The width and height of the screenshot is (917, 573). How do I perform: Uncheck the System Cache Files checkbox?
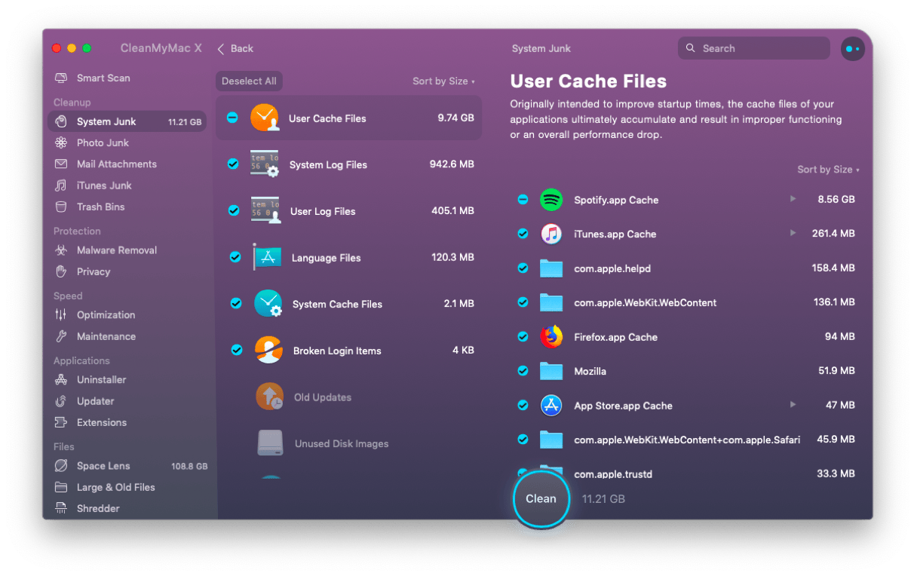236,303
